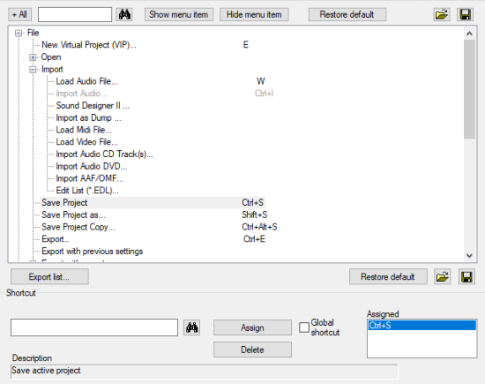Select Import AAF/OMF menu entry
485x384 pixels.
[89, 178]
